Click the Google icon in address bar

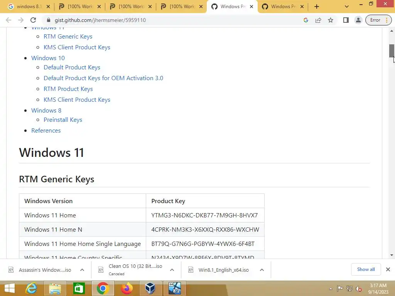pos(306,20)
